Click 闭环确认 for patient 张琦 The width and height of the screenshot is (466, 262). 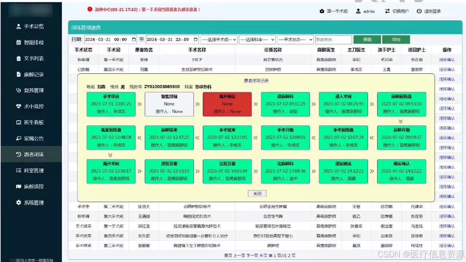(447, 60)
